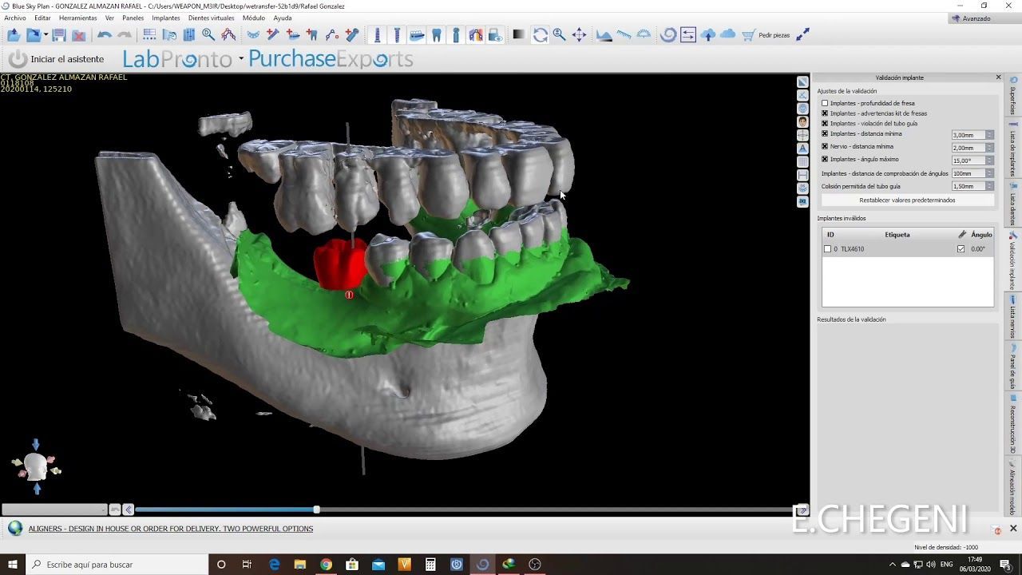The width and height of the screenshot is (1022, 575).
Task: Switch to the Lista de implantes tab
Action: tap(1013, 148)
